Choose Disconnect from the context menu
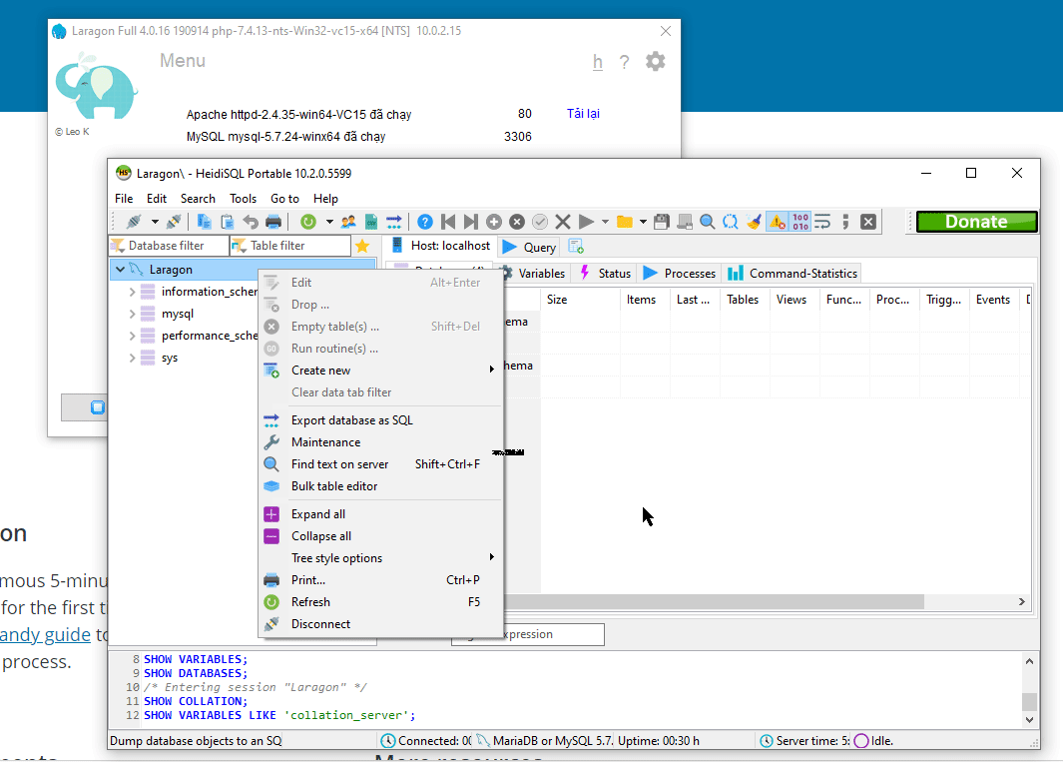 click(380, 624)
